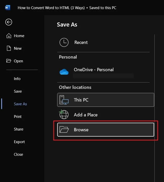Click the Open folder icon
Screen dimensions: 164x182
(x=9, y=61)
